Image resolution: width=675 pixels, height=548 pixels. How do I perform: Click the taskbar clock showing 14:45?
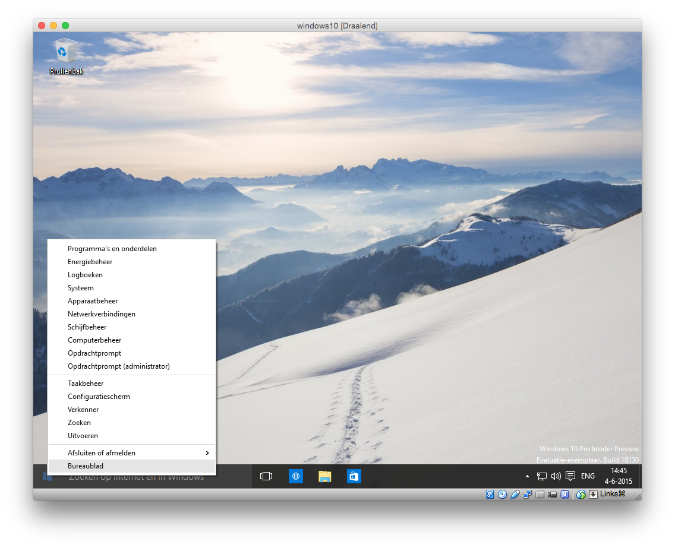click(618, 476)
